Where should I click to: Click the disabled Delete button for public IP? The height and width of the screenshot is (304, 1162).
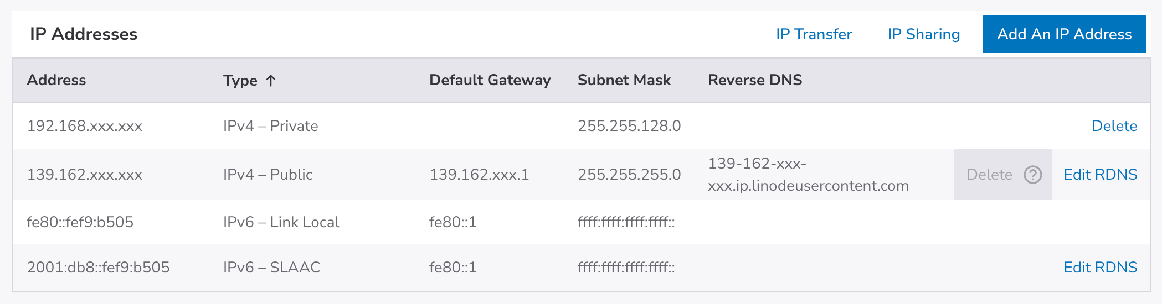point(989,175)
